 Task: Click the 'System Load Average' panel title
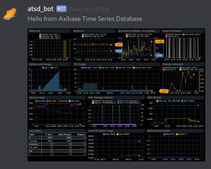click(x=40, y=64)
